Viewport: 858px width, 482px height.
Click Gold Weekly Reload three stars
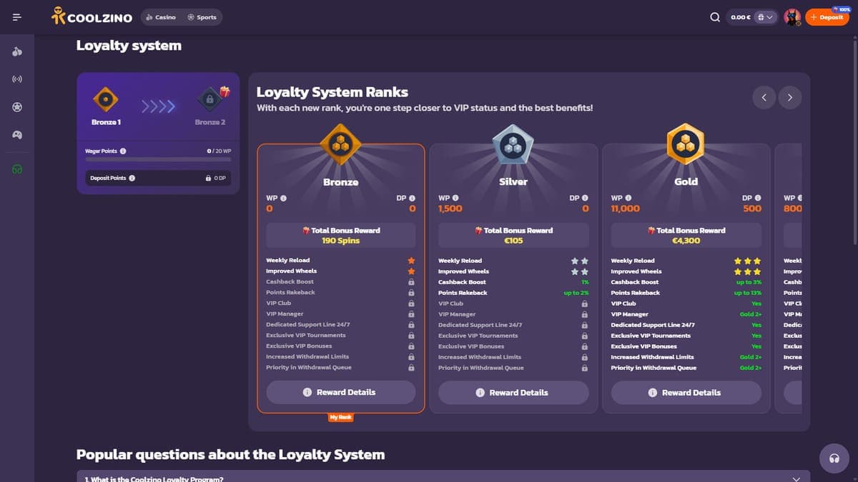748,261
